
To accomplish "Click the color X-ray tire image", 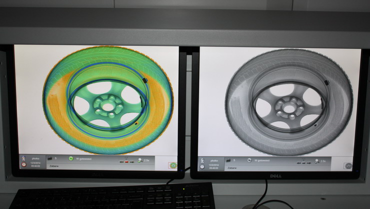I will (x=107, y=100).
